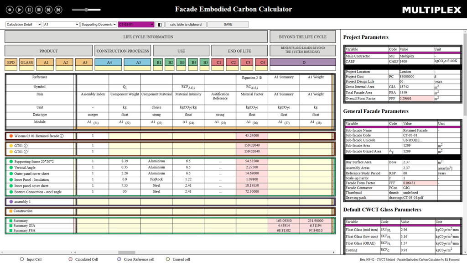Open info icon beside Wicona 03 01 Retained facade
Image resolution: width=467 pixels, height=263 pixels.
point(62,136)
